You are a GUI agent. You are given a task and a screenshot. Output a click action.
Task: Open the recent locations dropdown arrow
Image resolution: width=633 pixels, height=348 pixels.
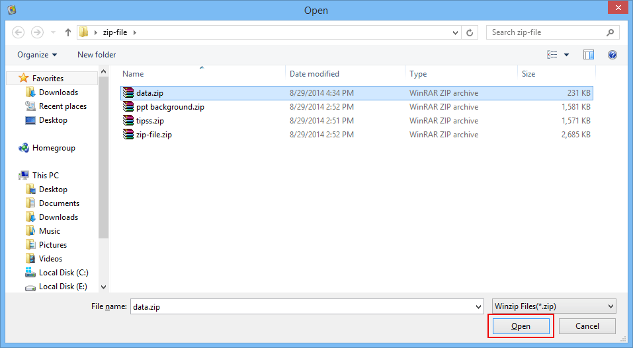tap(54, 32)
